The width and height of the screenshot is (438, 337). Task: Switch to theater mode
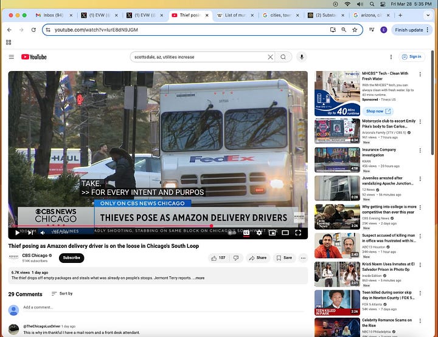point(285,233)
